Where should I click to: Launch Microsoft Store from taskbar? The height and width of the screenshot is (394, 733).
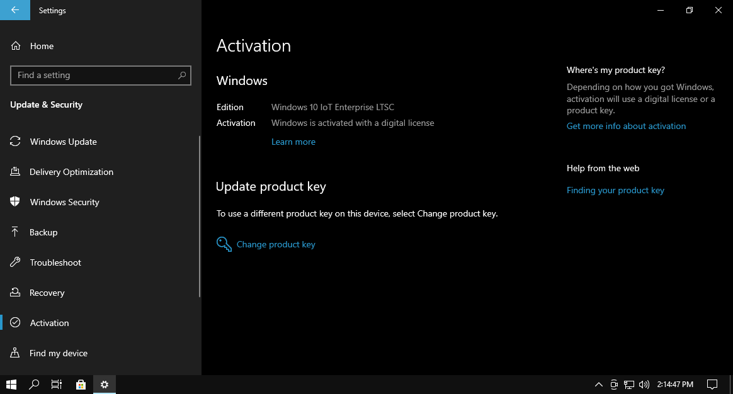click(81, 384)
